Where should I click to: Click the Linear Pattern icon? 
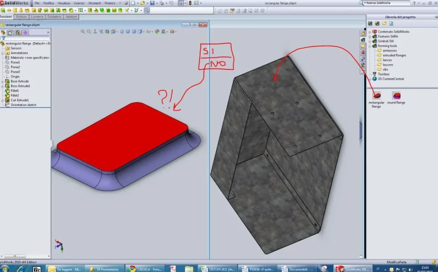pos(80,10)
